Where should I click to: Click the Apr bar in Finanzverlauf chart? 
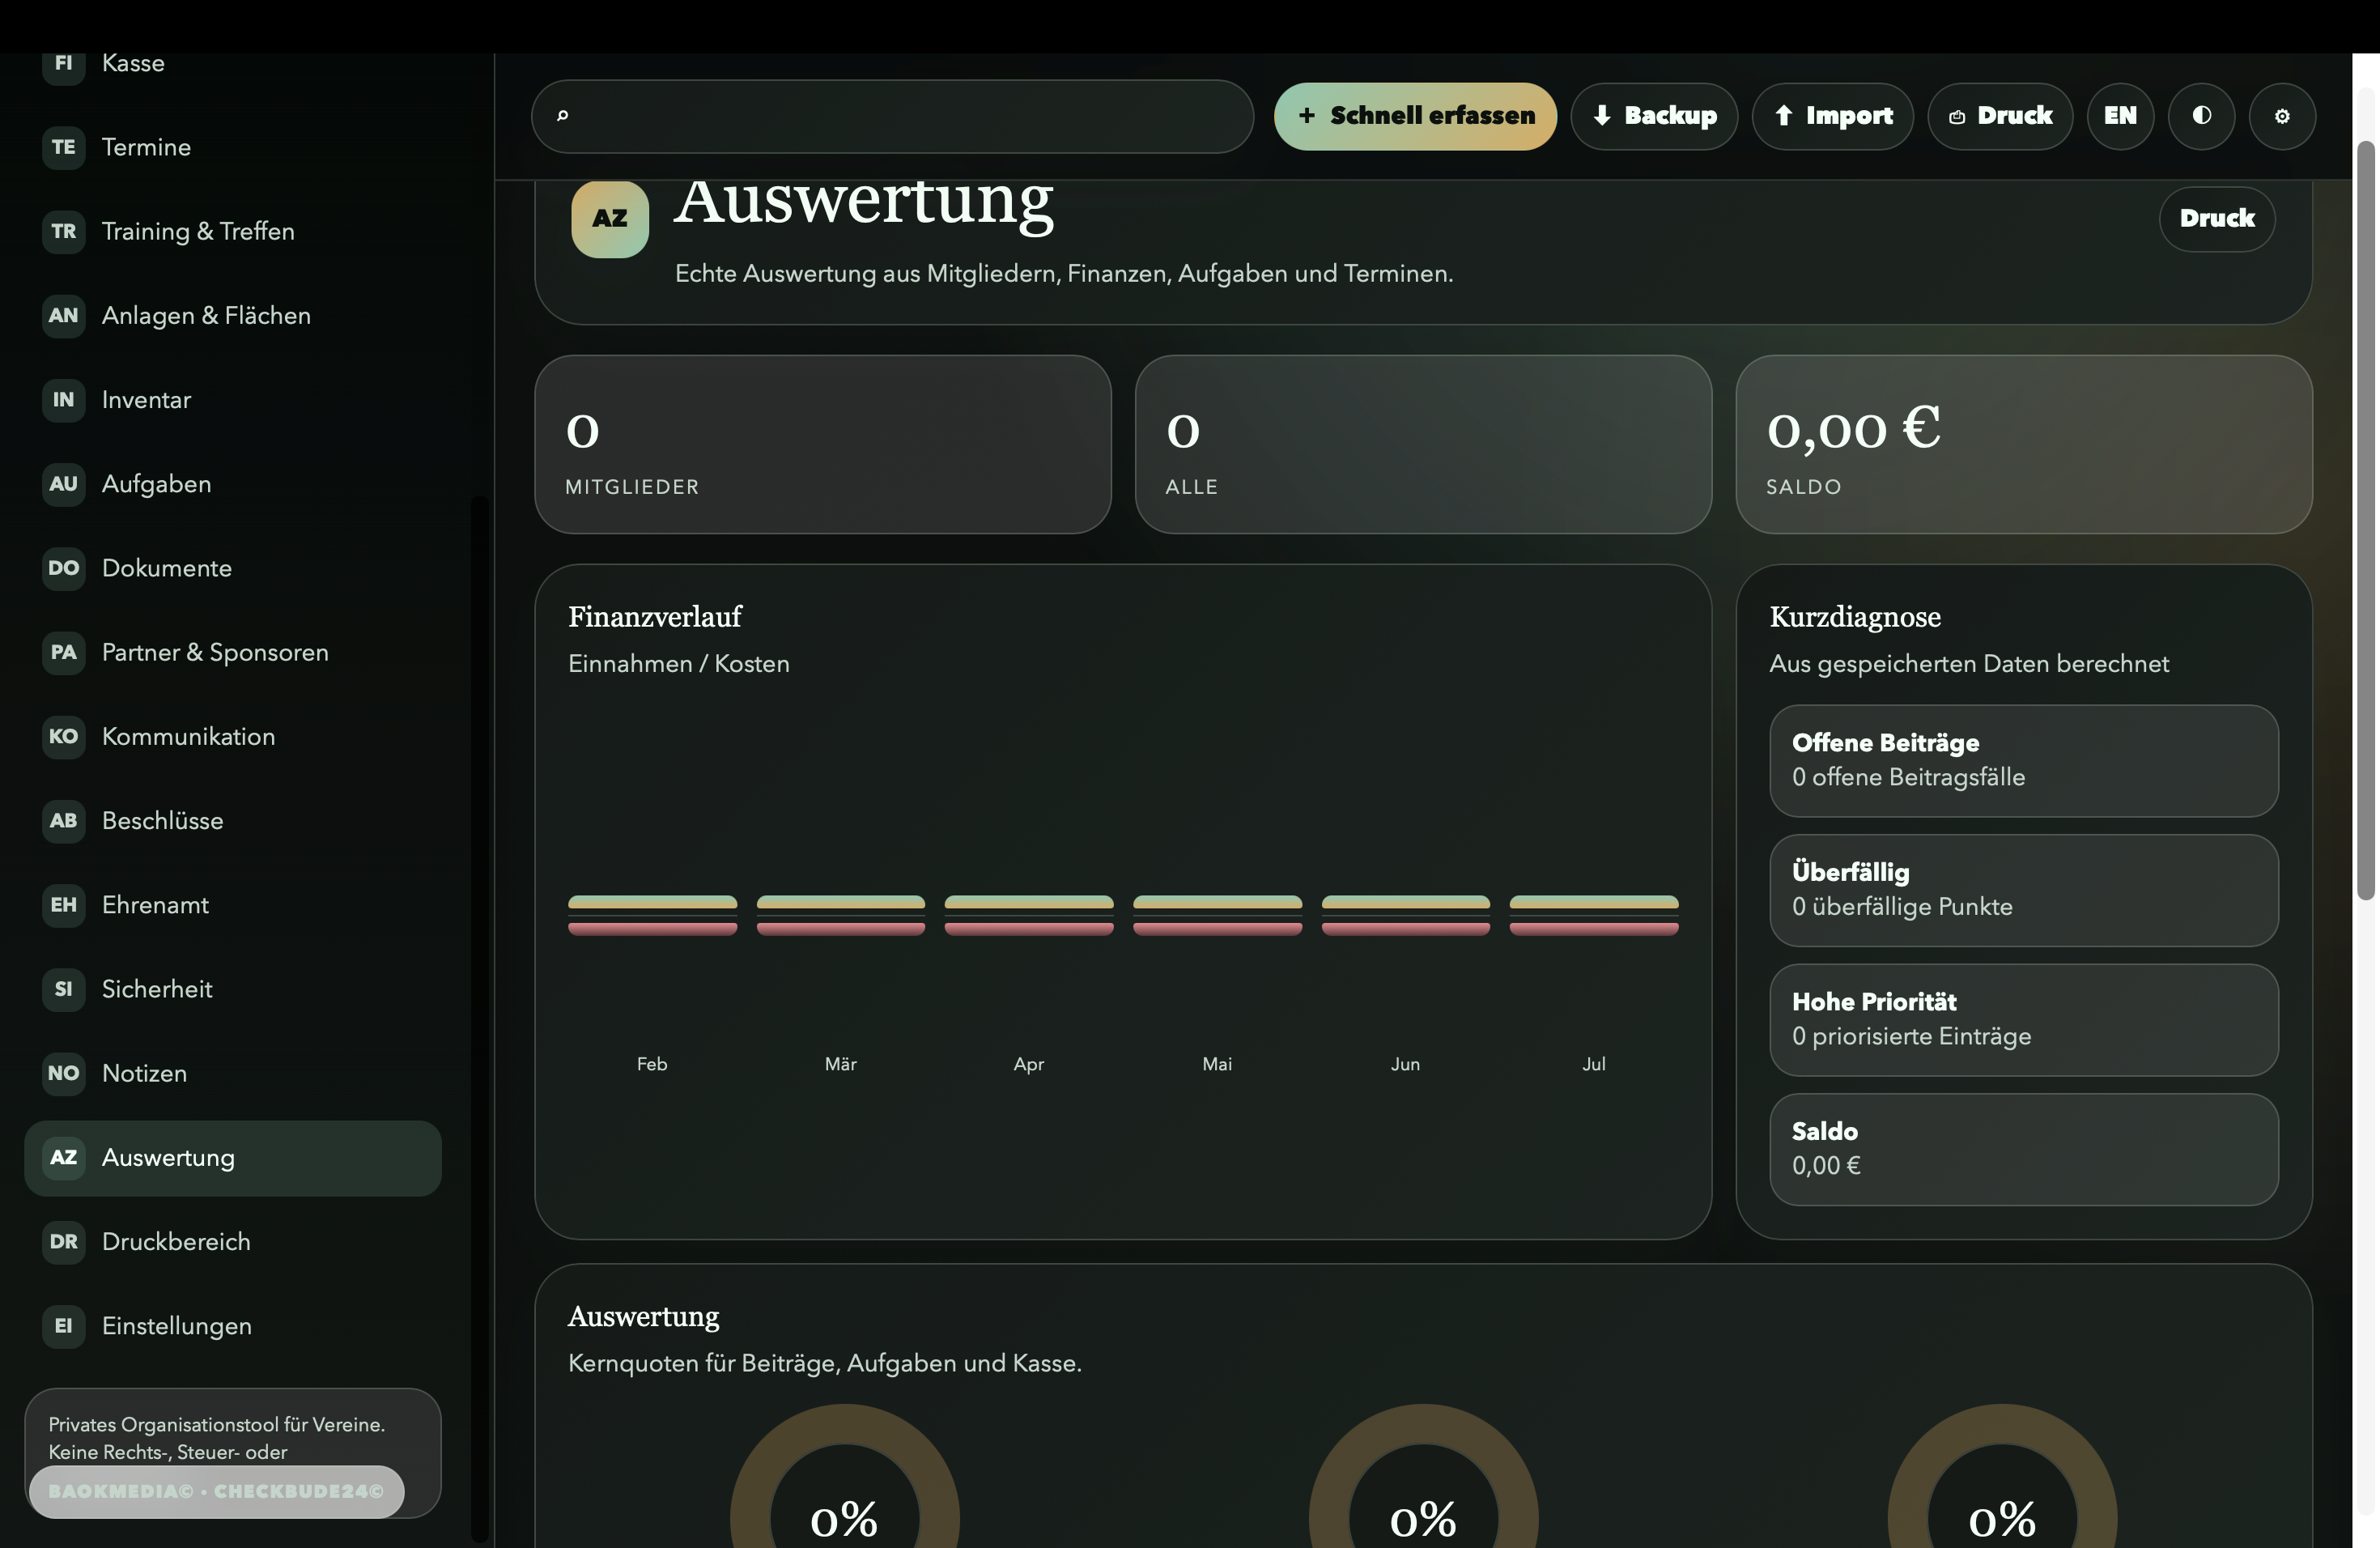(x=1029, y=915)
